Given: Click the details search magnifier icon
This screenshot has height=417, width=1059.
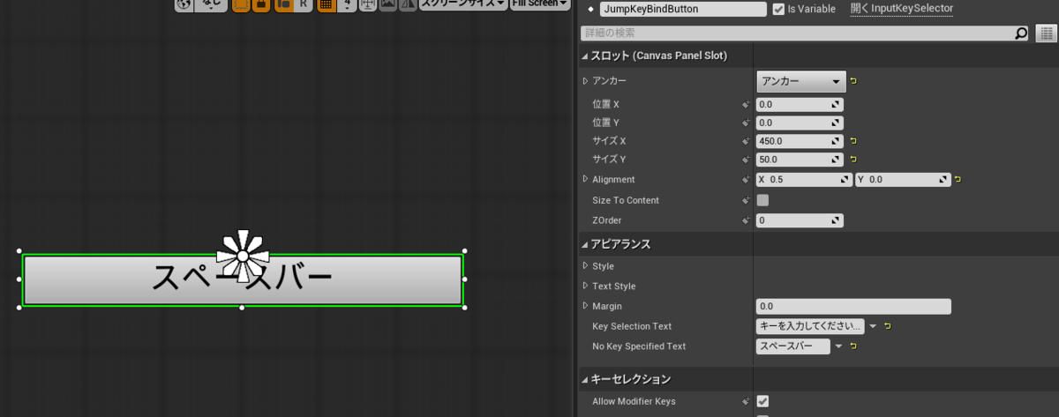Looking at the screenshot, I should [x=1021, y=34].
